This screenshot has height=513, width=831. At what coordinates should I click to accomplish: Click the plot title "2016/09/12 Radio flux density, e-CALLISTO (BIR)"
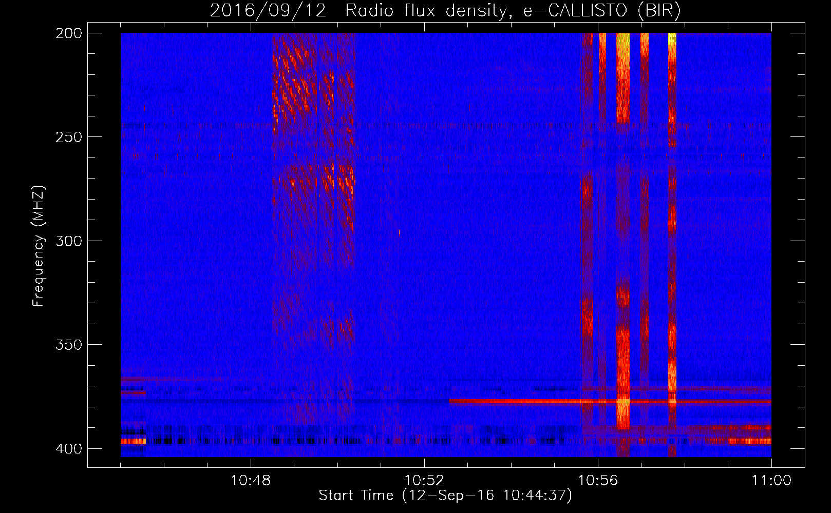(x=445, y=11)
